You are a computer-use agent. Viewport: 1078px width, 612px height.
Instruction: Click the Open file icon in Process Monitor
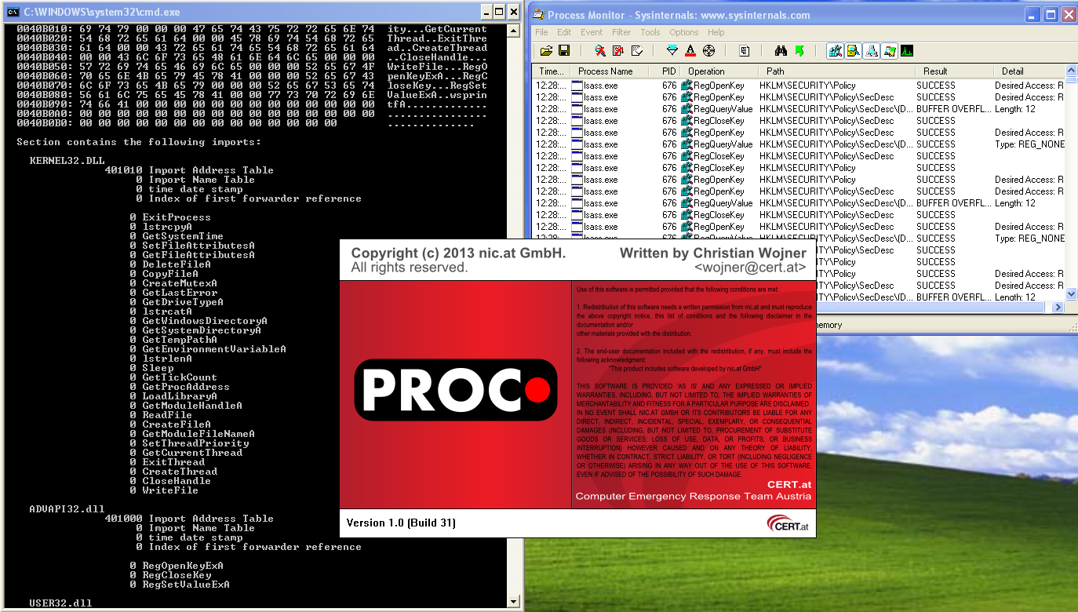pyautogui.click(x=547, y=51)
